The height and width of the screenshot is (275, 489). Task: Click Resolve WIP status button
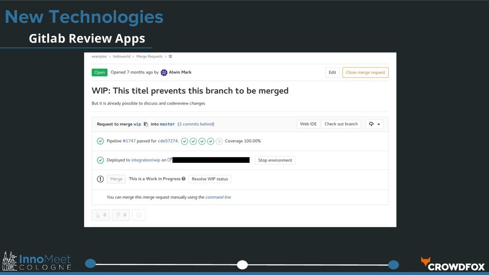210,179
